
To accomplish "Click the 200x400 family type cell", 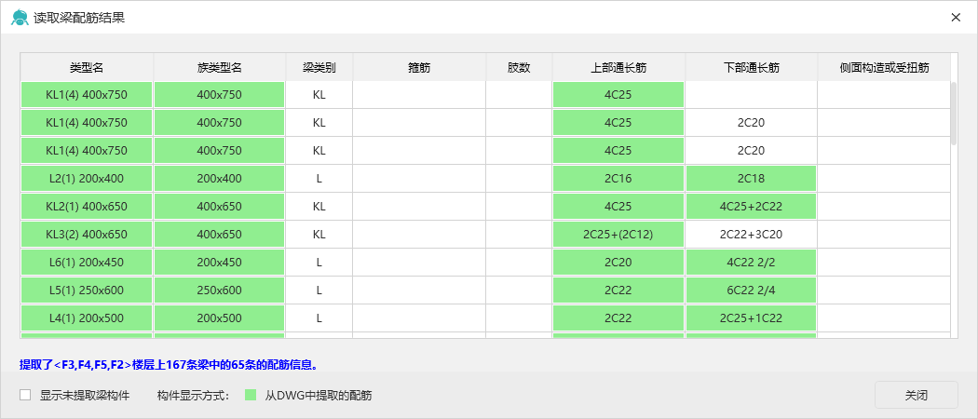I will click(x=220, y=179).
